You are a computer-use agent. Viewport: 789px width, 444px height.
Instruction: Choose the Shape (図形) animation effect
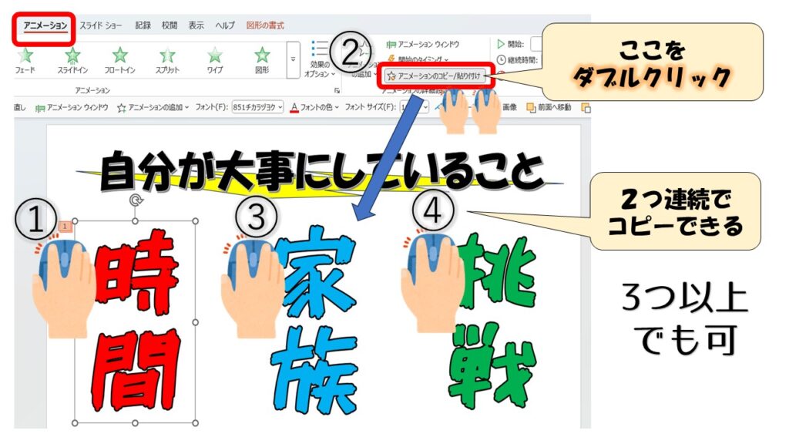[262, 59]
